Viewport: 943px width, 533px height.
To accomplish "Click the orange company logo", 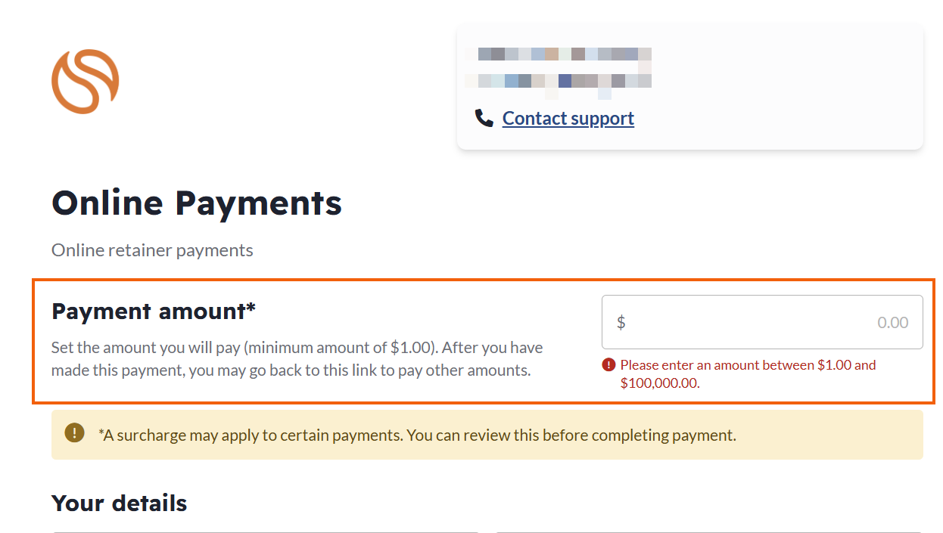I will 85,82.
